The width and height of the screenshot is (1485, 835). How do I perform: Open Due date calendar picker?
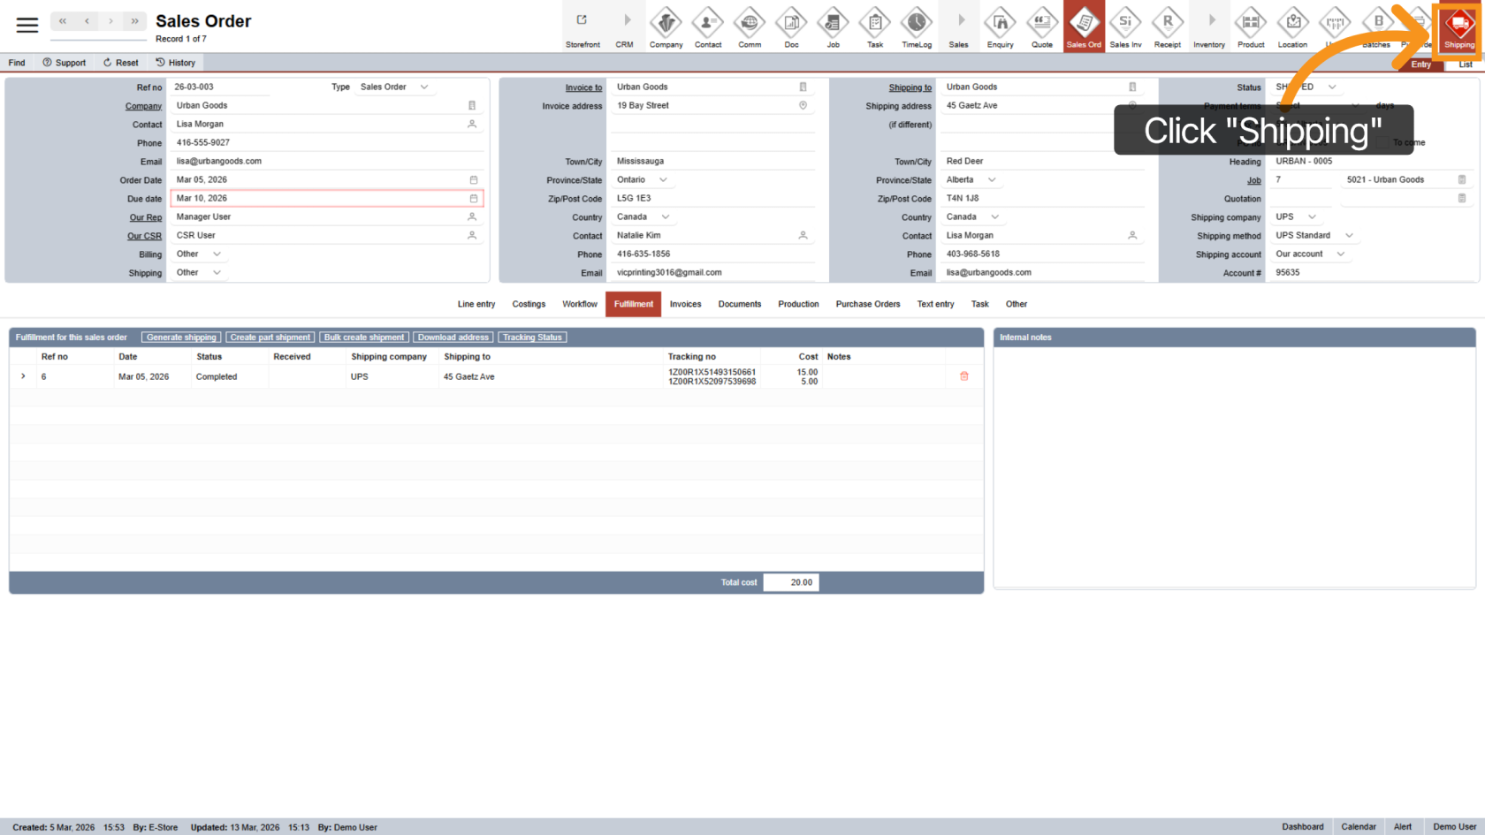pos(473,199)
